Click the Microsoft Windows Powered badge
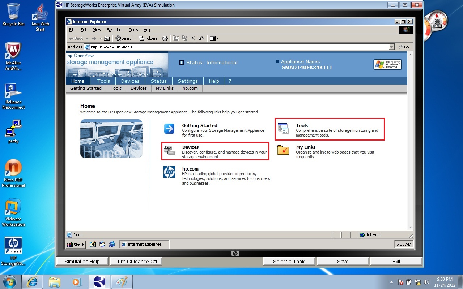 click(x=387, y=64)
